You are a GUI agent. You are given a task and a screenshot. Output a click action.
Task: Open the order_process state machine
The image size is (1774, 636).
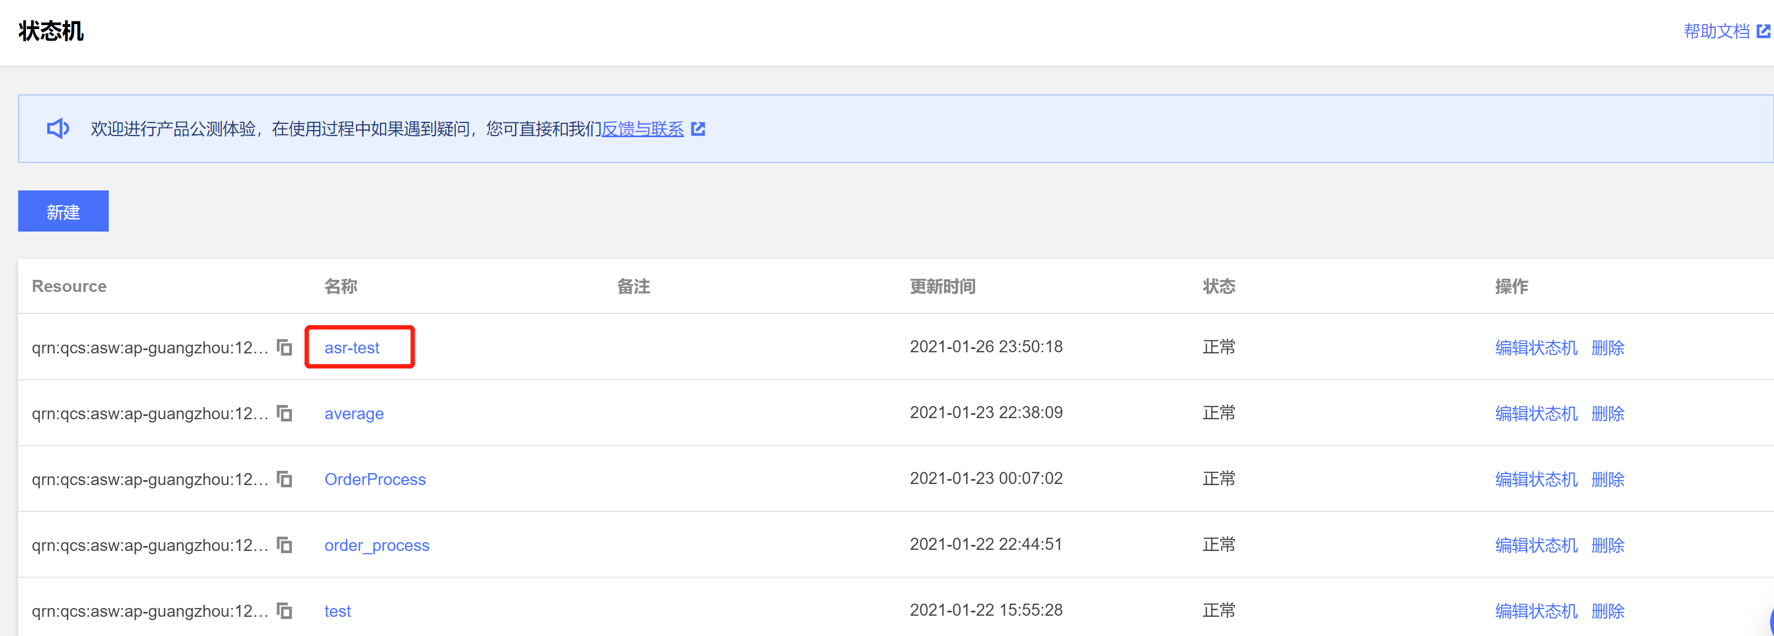click(x=377, y=545)
